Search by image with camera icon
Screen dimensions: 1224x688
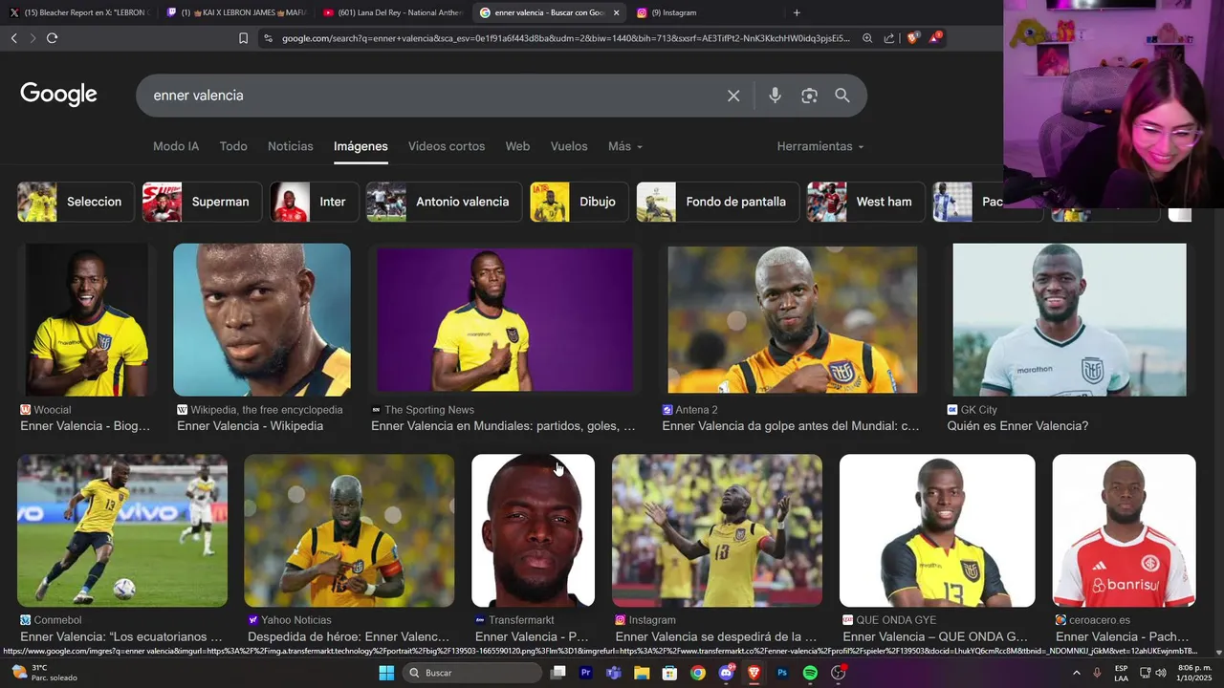[x=809, y=96]
